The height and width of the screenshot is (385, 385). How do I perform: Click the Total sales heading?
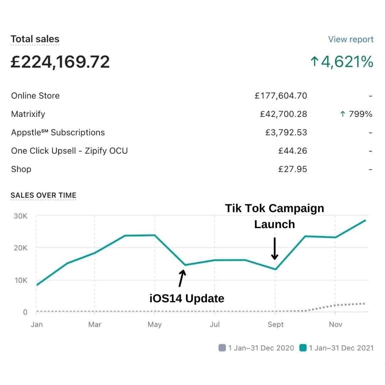[x=35, y=39]
